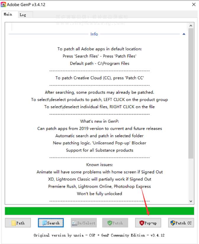Click 'Support for all Substance products' text

coord(99,150)
